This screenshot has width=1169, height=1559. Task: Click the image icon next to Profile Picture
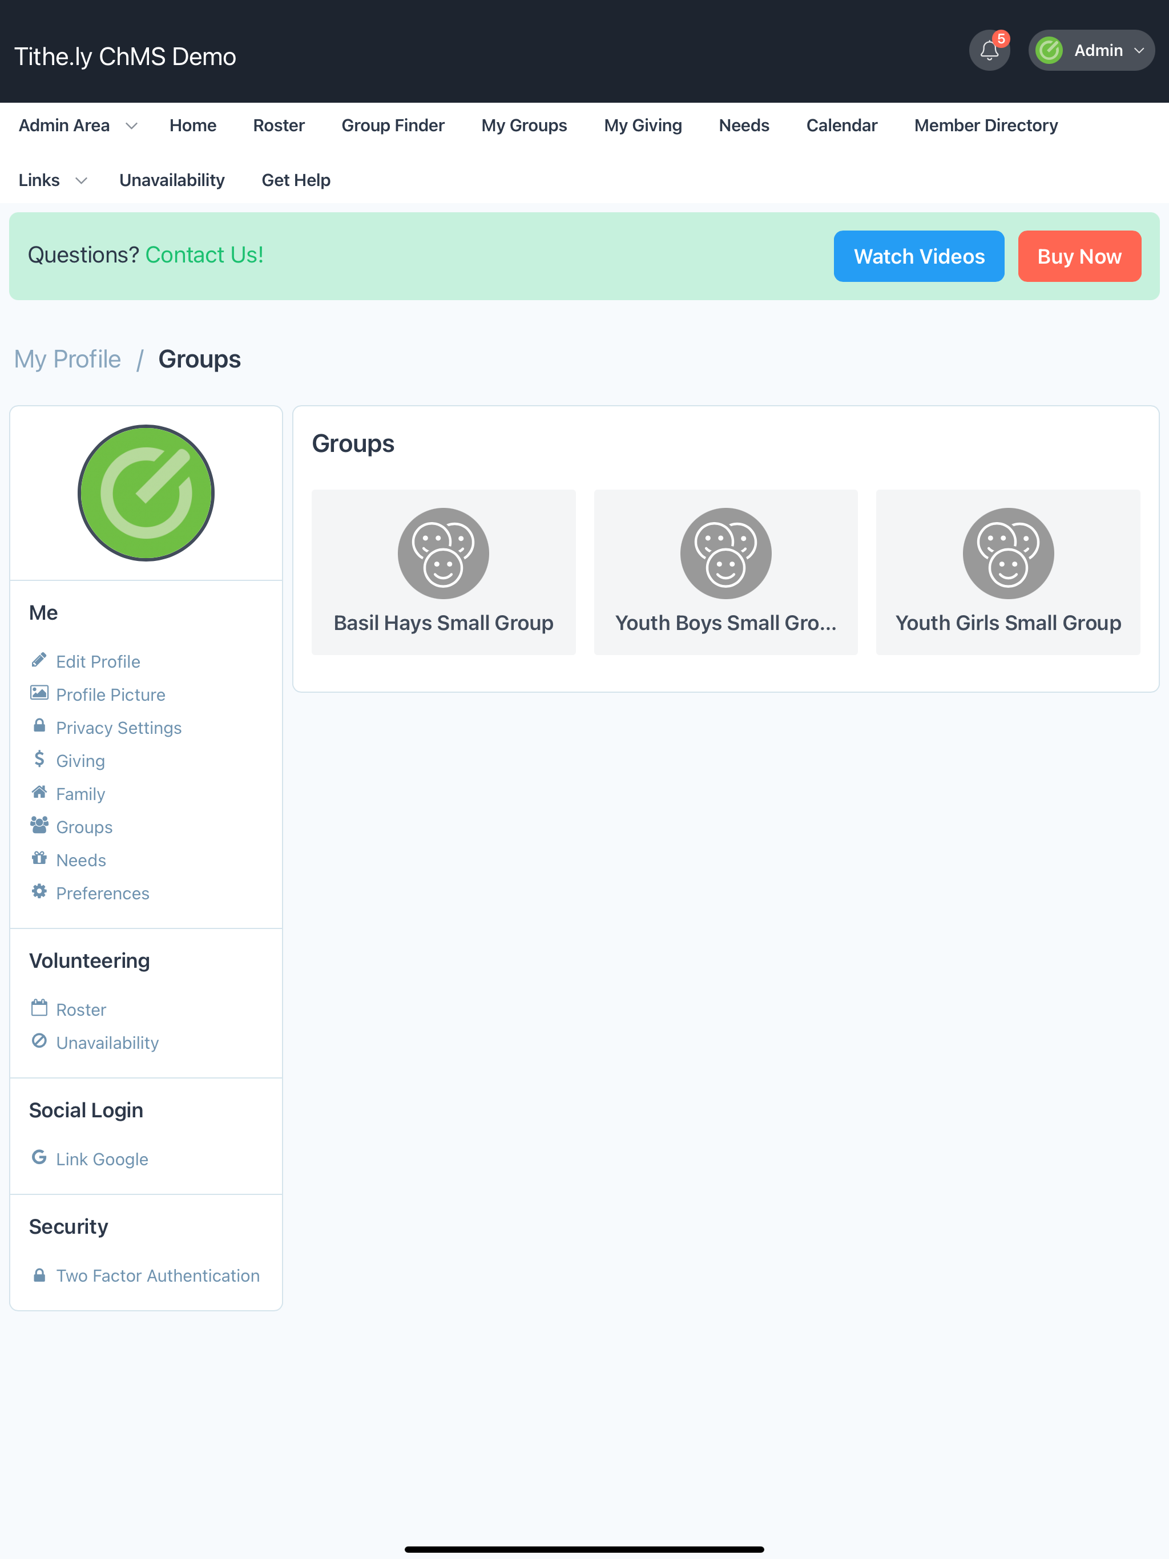(39, 693)
